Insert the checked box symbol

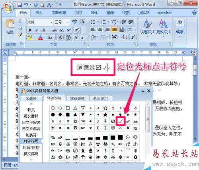[113, 121]
